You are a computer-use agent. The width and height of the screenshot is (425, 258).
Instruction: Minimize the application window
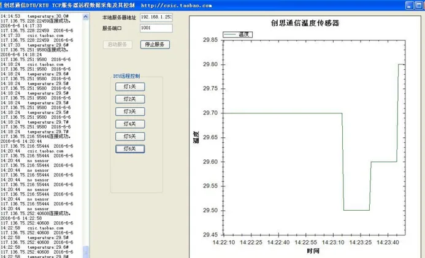(409, 6)
